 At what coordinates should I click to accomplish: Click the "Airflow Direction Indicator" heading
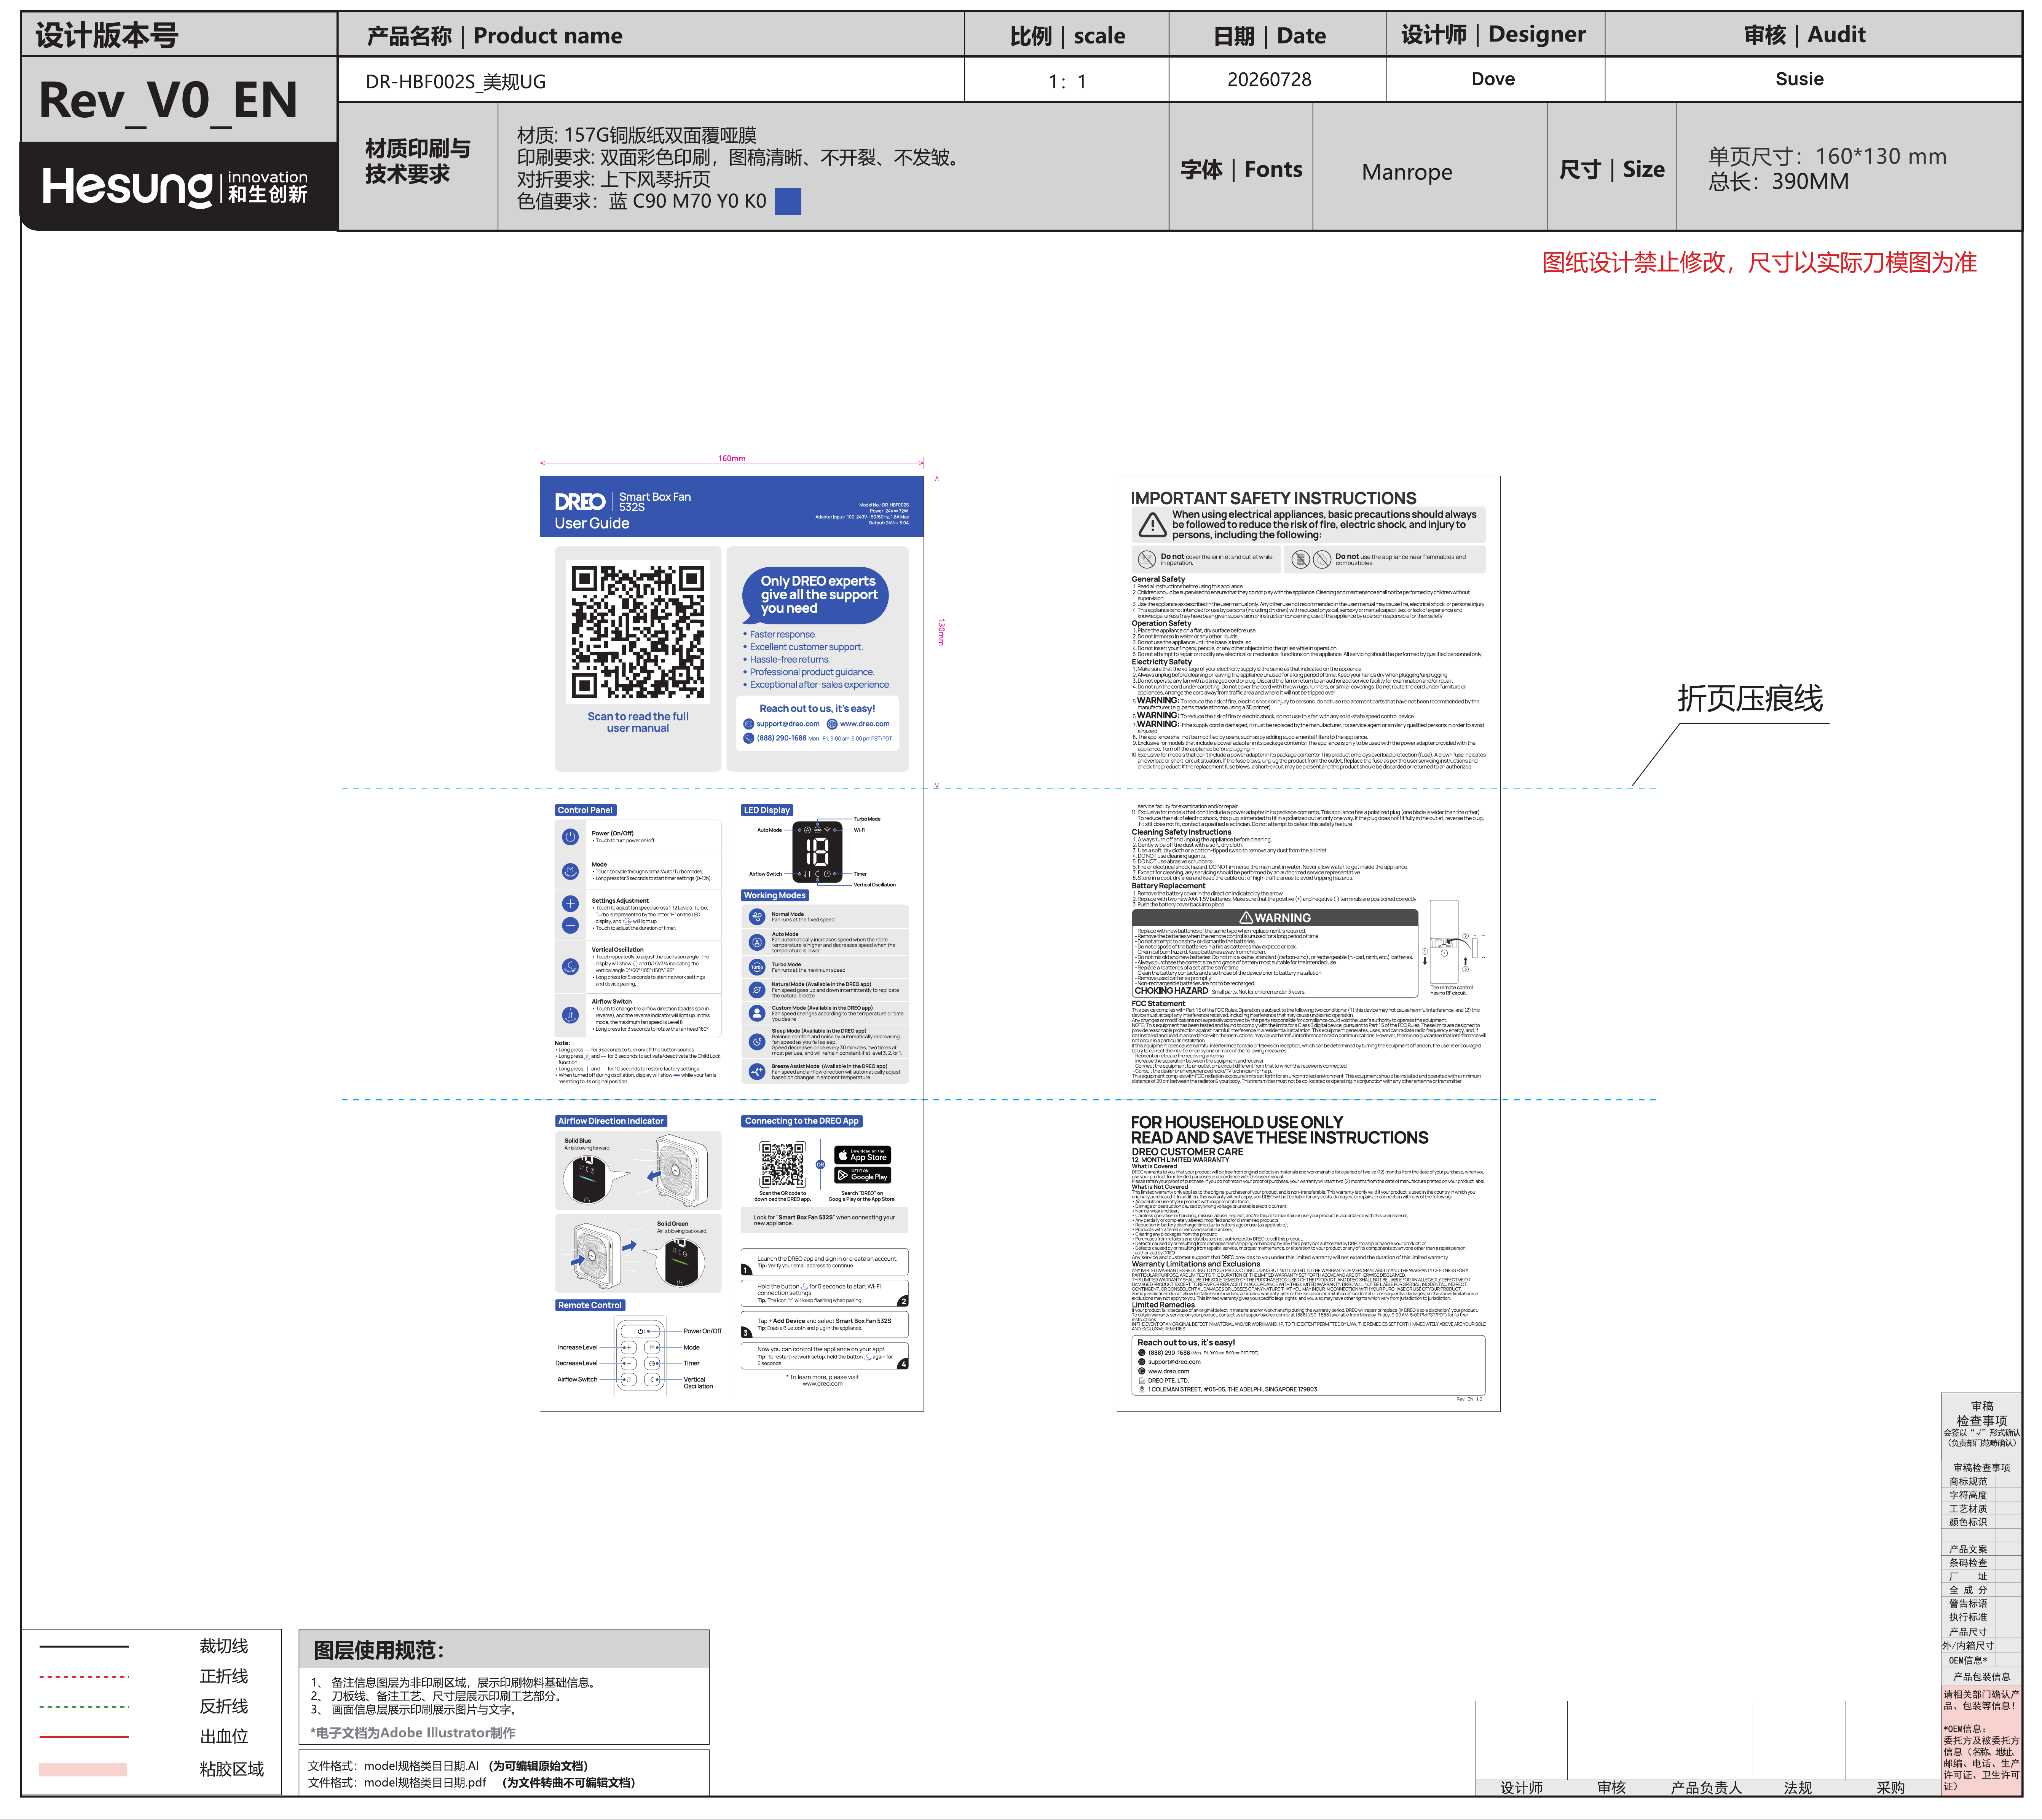click(x=611, y=1121)
